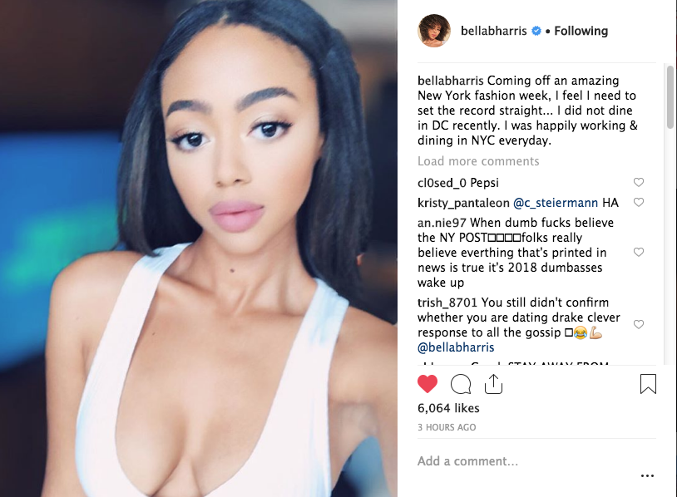Image resolution: width=677 pixels, height=497 pixels.
Task: Save post with bookmark icon
Action: [648, 383]
